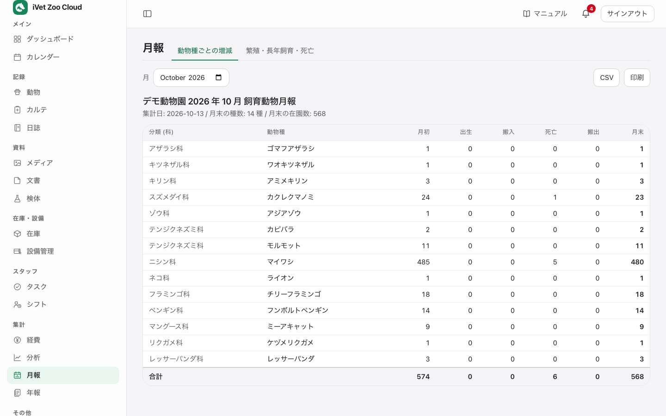
Task: Click the 印刷 button
Action: [x=637, y=78]
